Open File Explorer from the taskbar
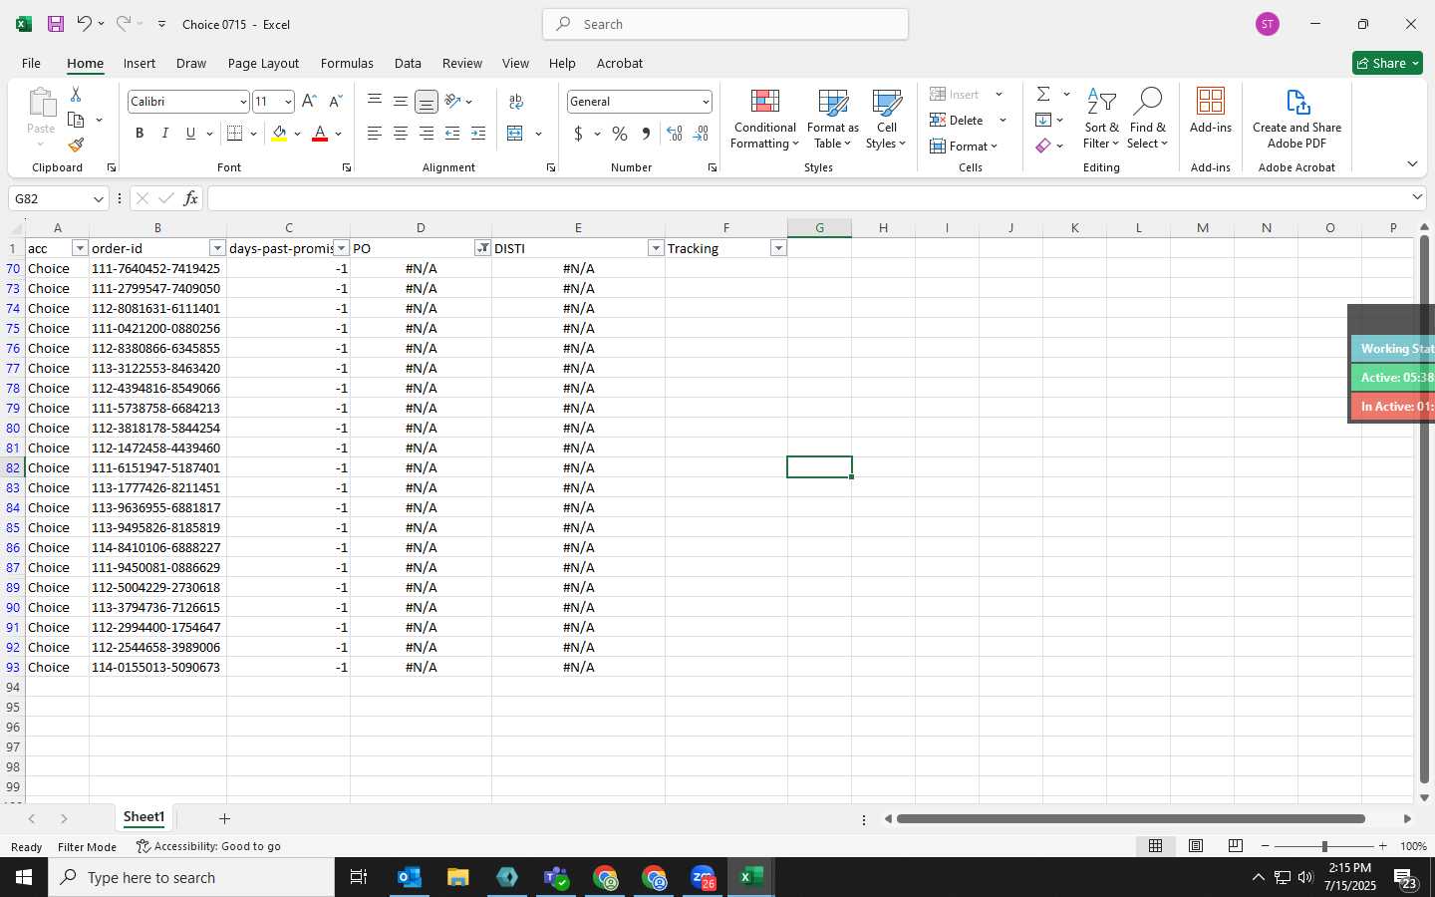The height and width of the screenshot is (897, 1435). pyautogui.click(x=457, y=877)
